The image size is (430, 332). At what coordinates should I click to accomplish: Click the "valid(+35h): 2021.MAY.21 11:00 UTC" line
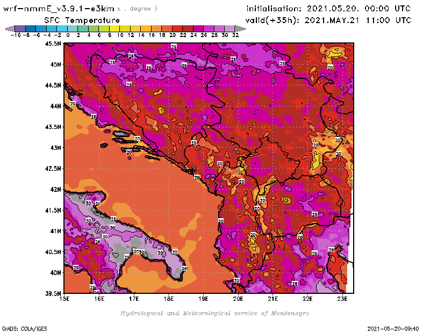[x=328, y=20]
